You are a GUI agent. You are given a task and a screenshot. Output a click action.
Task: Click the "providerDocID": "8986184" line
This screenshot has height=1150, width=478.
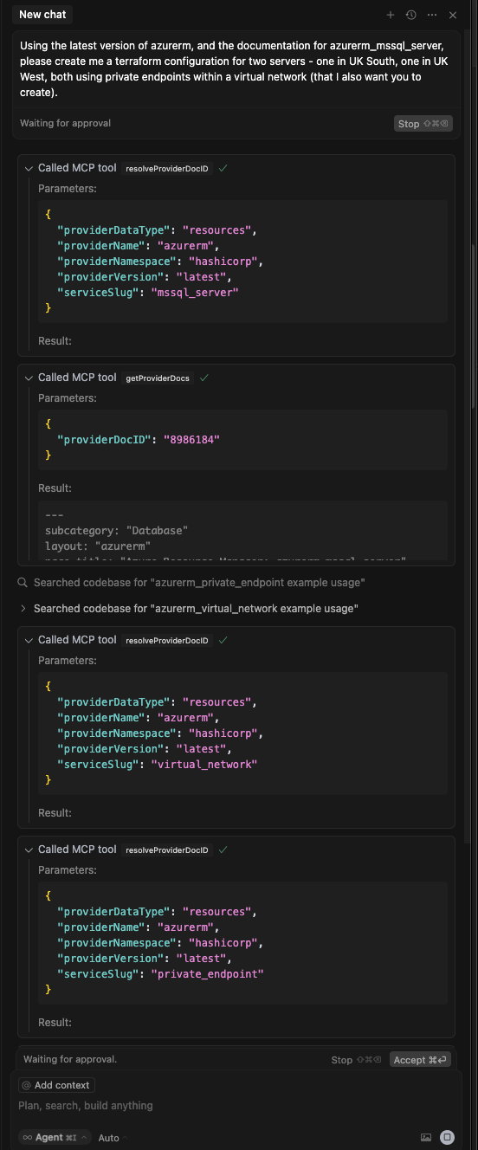(x=139, y=440)
